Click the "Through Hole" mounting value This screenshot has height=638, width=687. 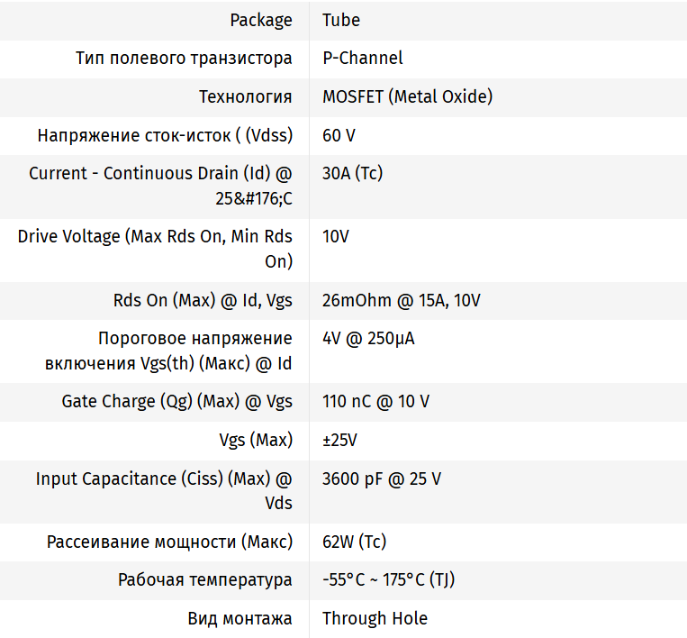point(375,619)
